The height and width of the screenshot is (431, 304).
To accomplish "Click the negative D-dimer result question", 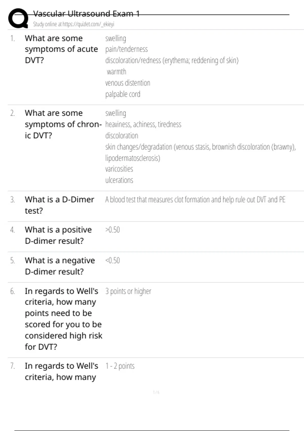I will (60, 266).
